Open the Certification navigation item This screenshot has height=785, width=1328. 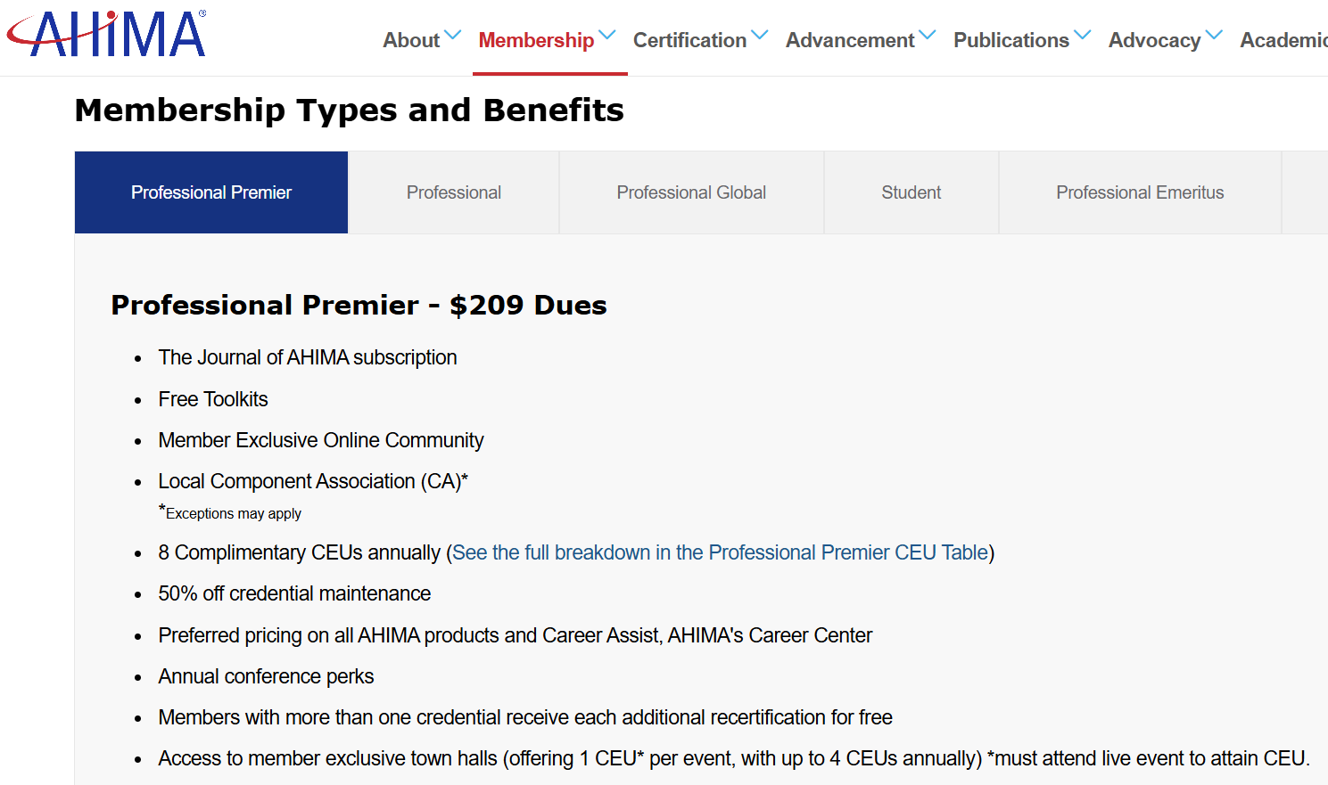(689, 40)
